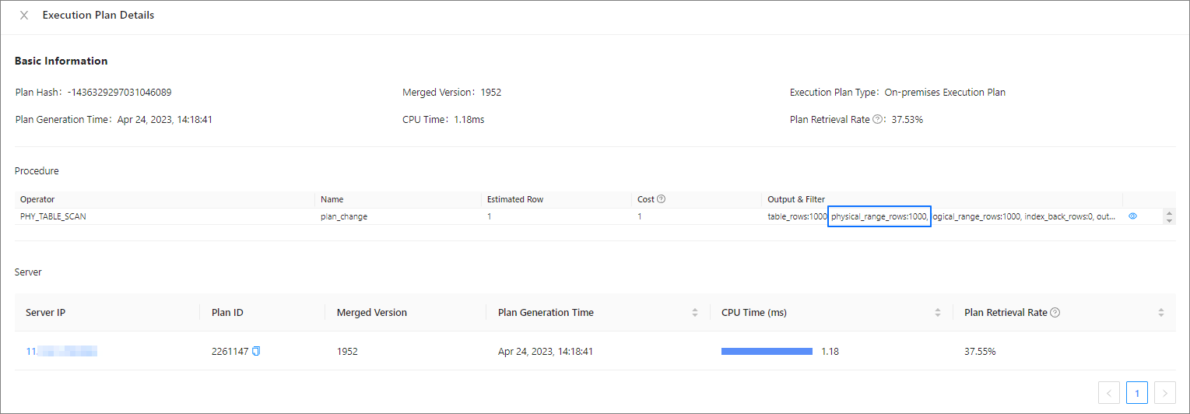Viewport: 1190px width, 414px height.
Task: Toggle the eye icon in PHY_TABLE_SCAN row
Action: coord(1132,216)
